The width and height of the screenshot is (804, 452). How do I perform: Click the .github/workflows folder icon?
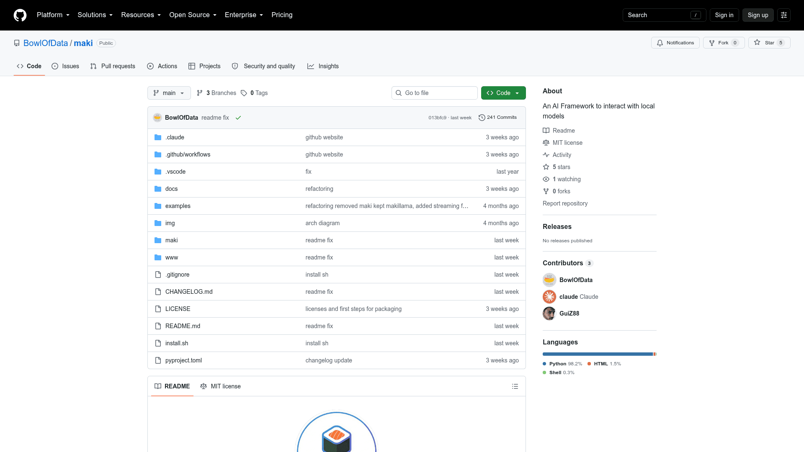(x=158, y=154)
